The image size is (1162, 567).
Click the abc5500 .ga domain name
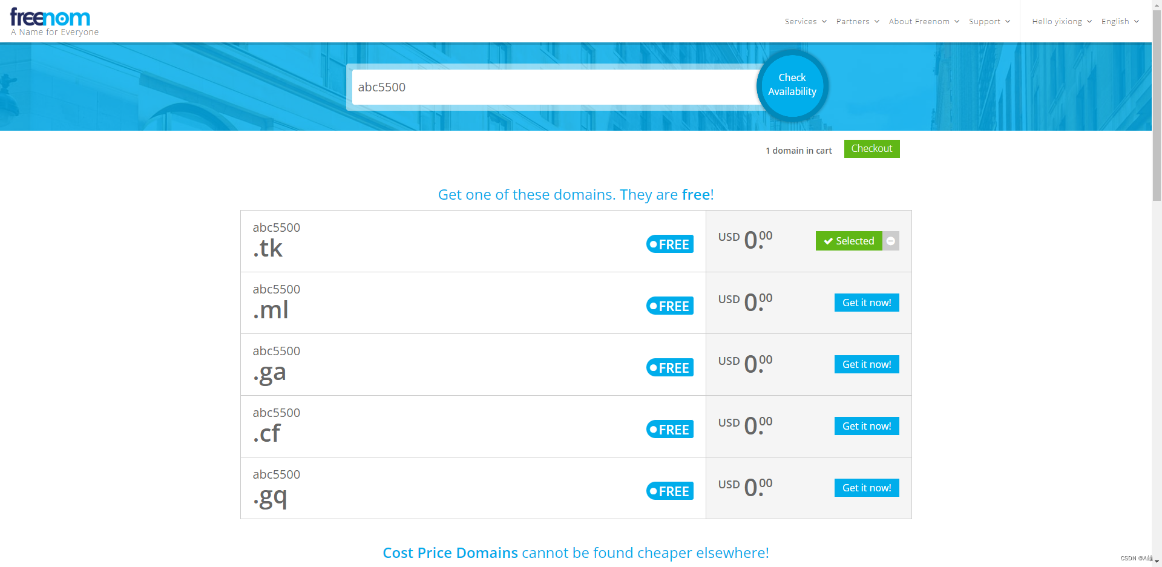coord(277,365)
